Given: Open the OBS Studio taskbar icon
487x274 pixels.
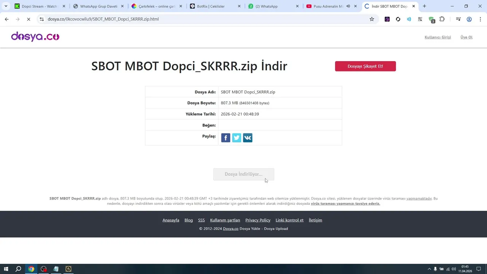Looking at the screenshot, I should tap(44, 269).
